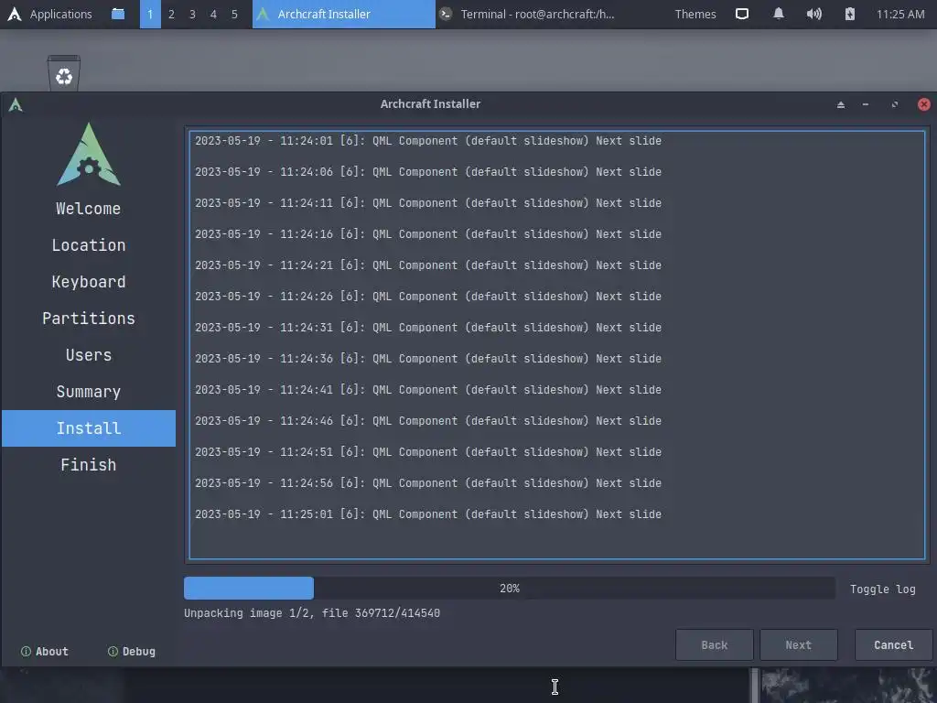Shade the installer window with the eject-style icon

pyautogui.click(x=841, y=104)
